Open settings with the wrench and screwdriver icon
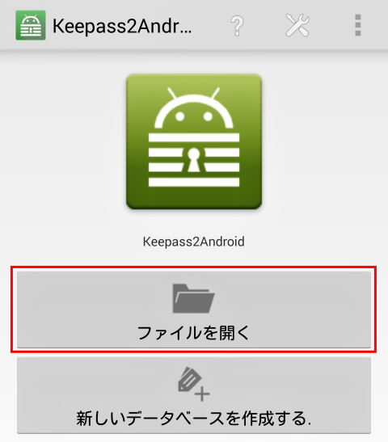Image resolution: width=388 pixels, height=442 pixels. pos(297,25)
